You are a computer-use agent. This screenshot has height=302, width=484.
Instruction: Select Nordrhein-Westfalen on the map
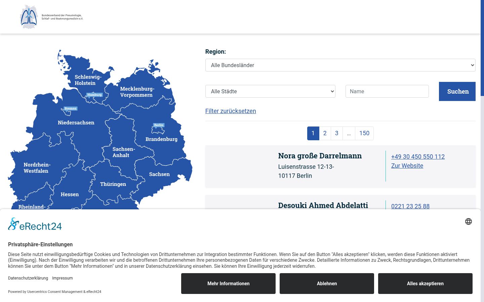37,168
